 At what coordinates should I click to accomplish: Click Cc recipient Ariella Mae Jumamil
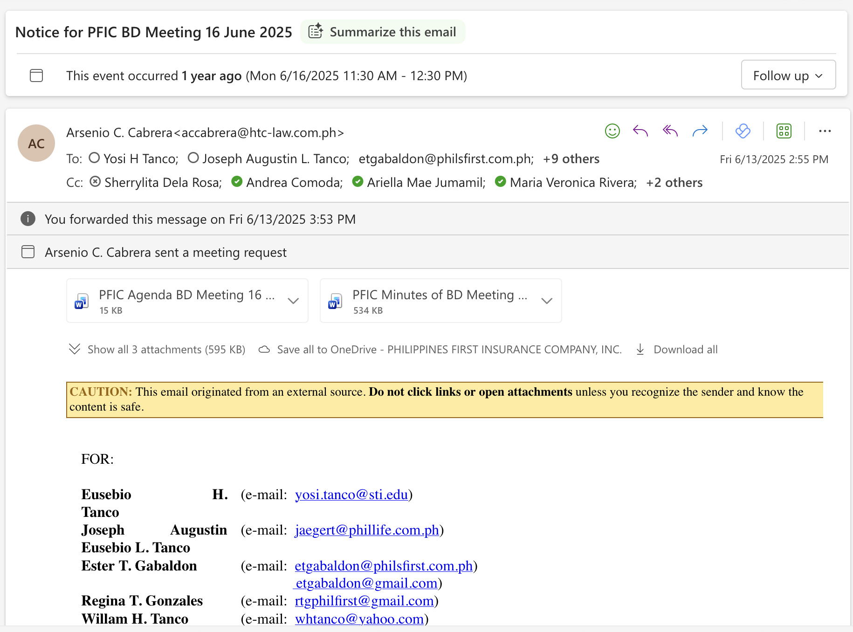(426, 183)
